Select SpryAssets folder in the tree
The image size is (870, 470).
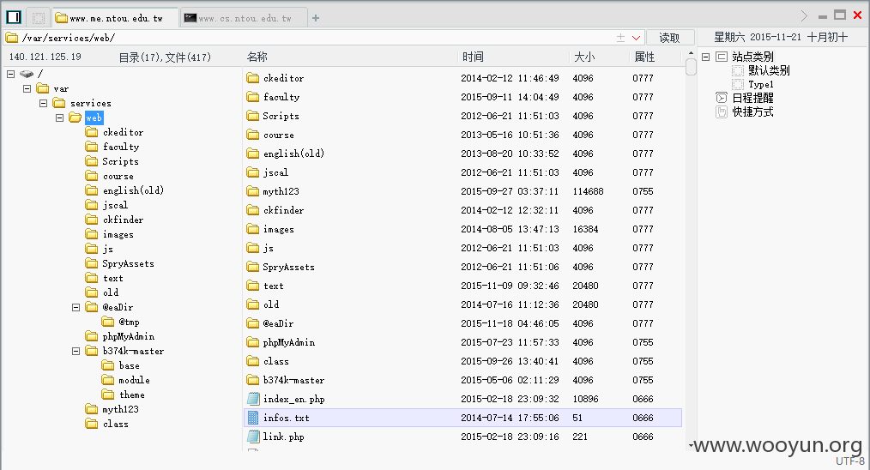click(x=128, y=263)
